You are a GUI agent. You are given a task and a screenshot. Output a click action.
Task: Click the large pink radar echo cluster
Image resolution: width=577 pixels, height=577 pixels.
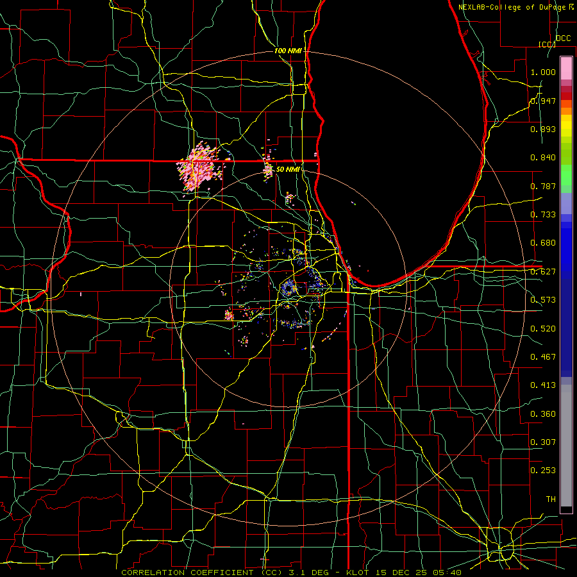(x=200, y=167)
